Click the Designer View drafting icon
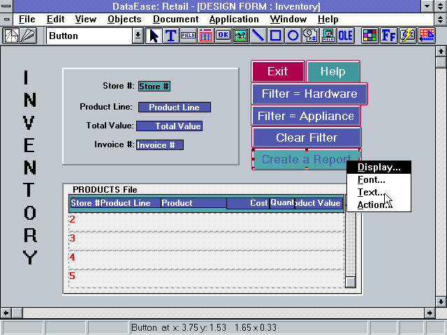Image resolution: width=447 pixels, height=335 pixels. (11, 36)
